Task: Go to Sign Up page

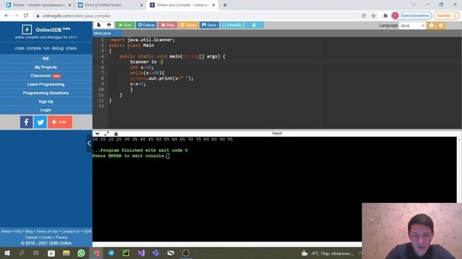Action: [45, 101]
